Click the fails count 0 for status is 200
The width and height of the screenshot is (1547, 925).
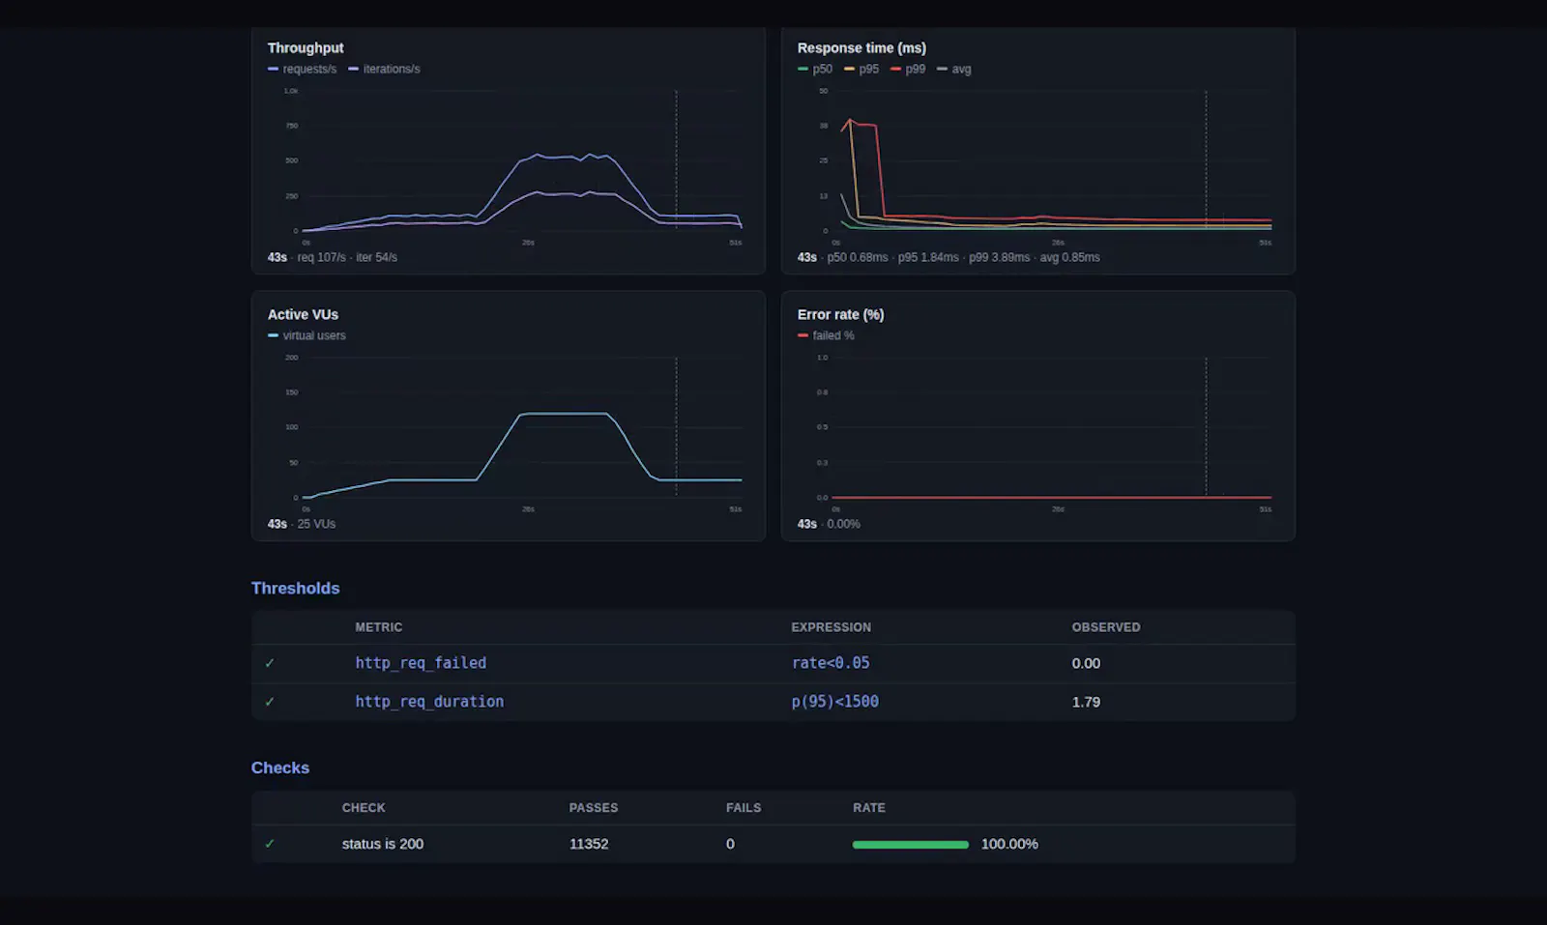click(731, 845)
